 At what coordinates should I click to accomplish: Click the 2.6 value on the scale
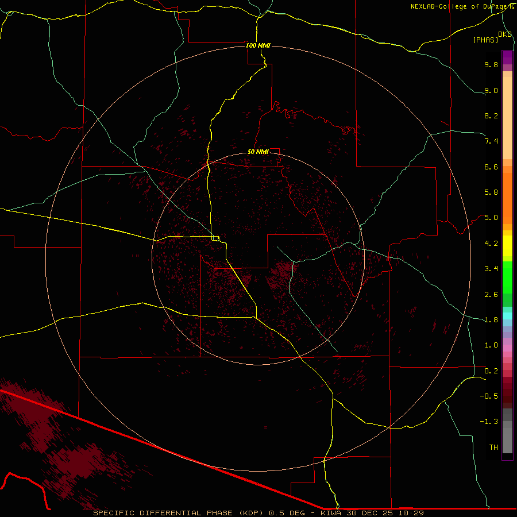click(x=491, y=295)
